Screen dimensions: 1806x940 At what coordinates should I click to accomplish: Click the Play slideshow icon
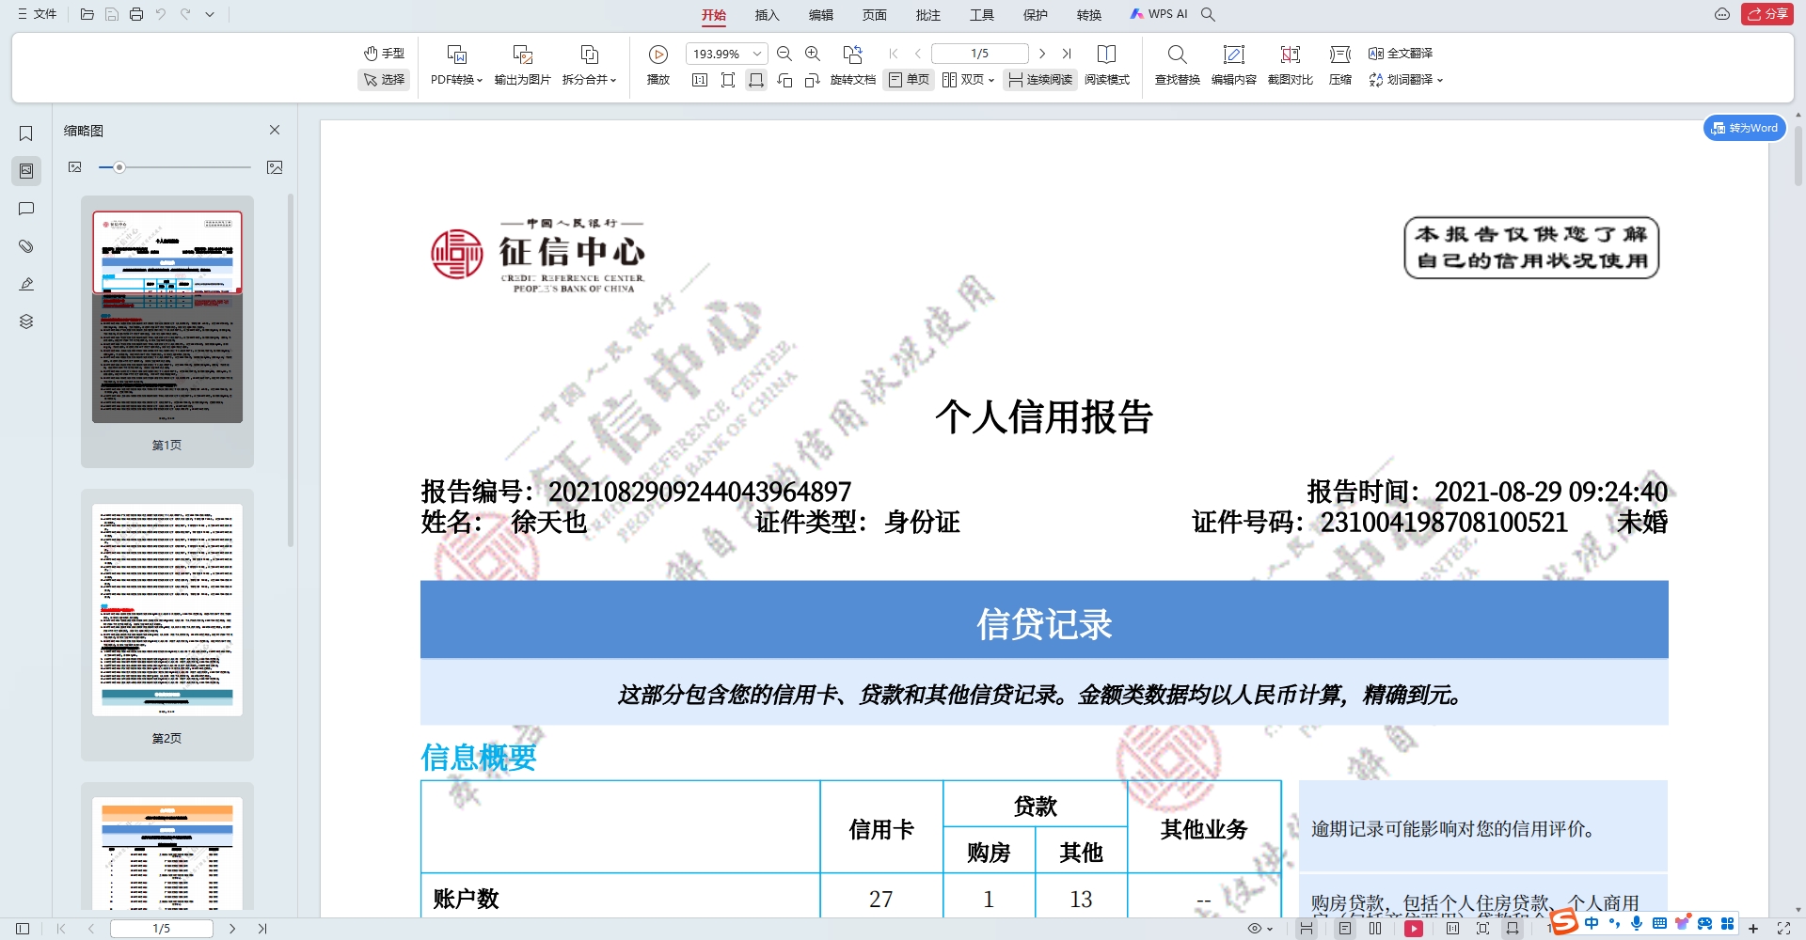pyautogui.click(x=658, y=55)
